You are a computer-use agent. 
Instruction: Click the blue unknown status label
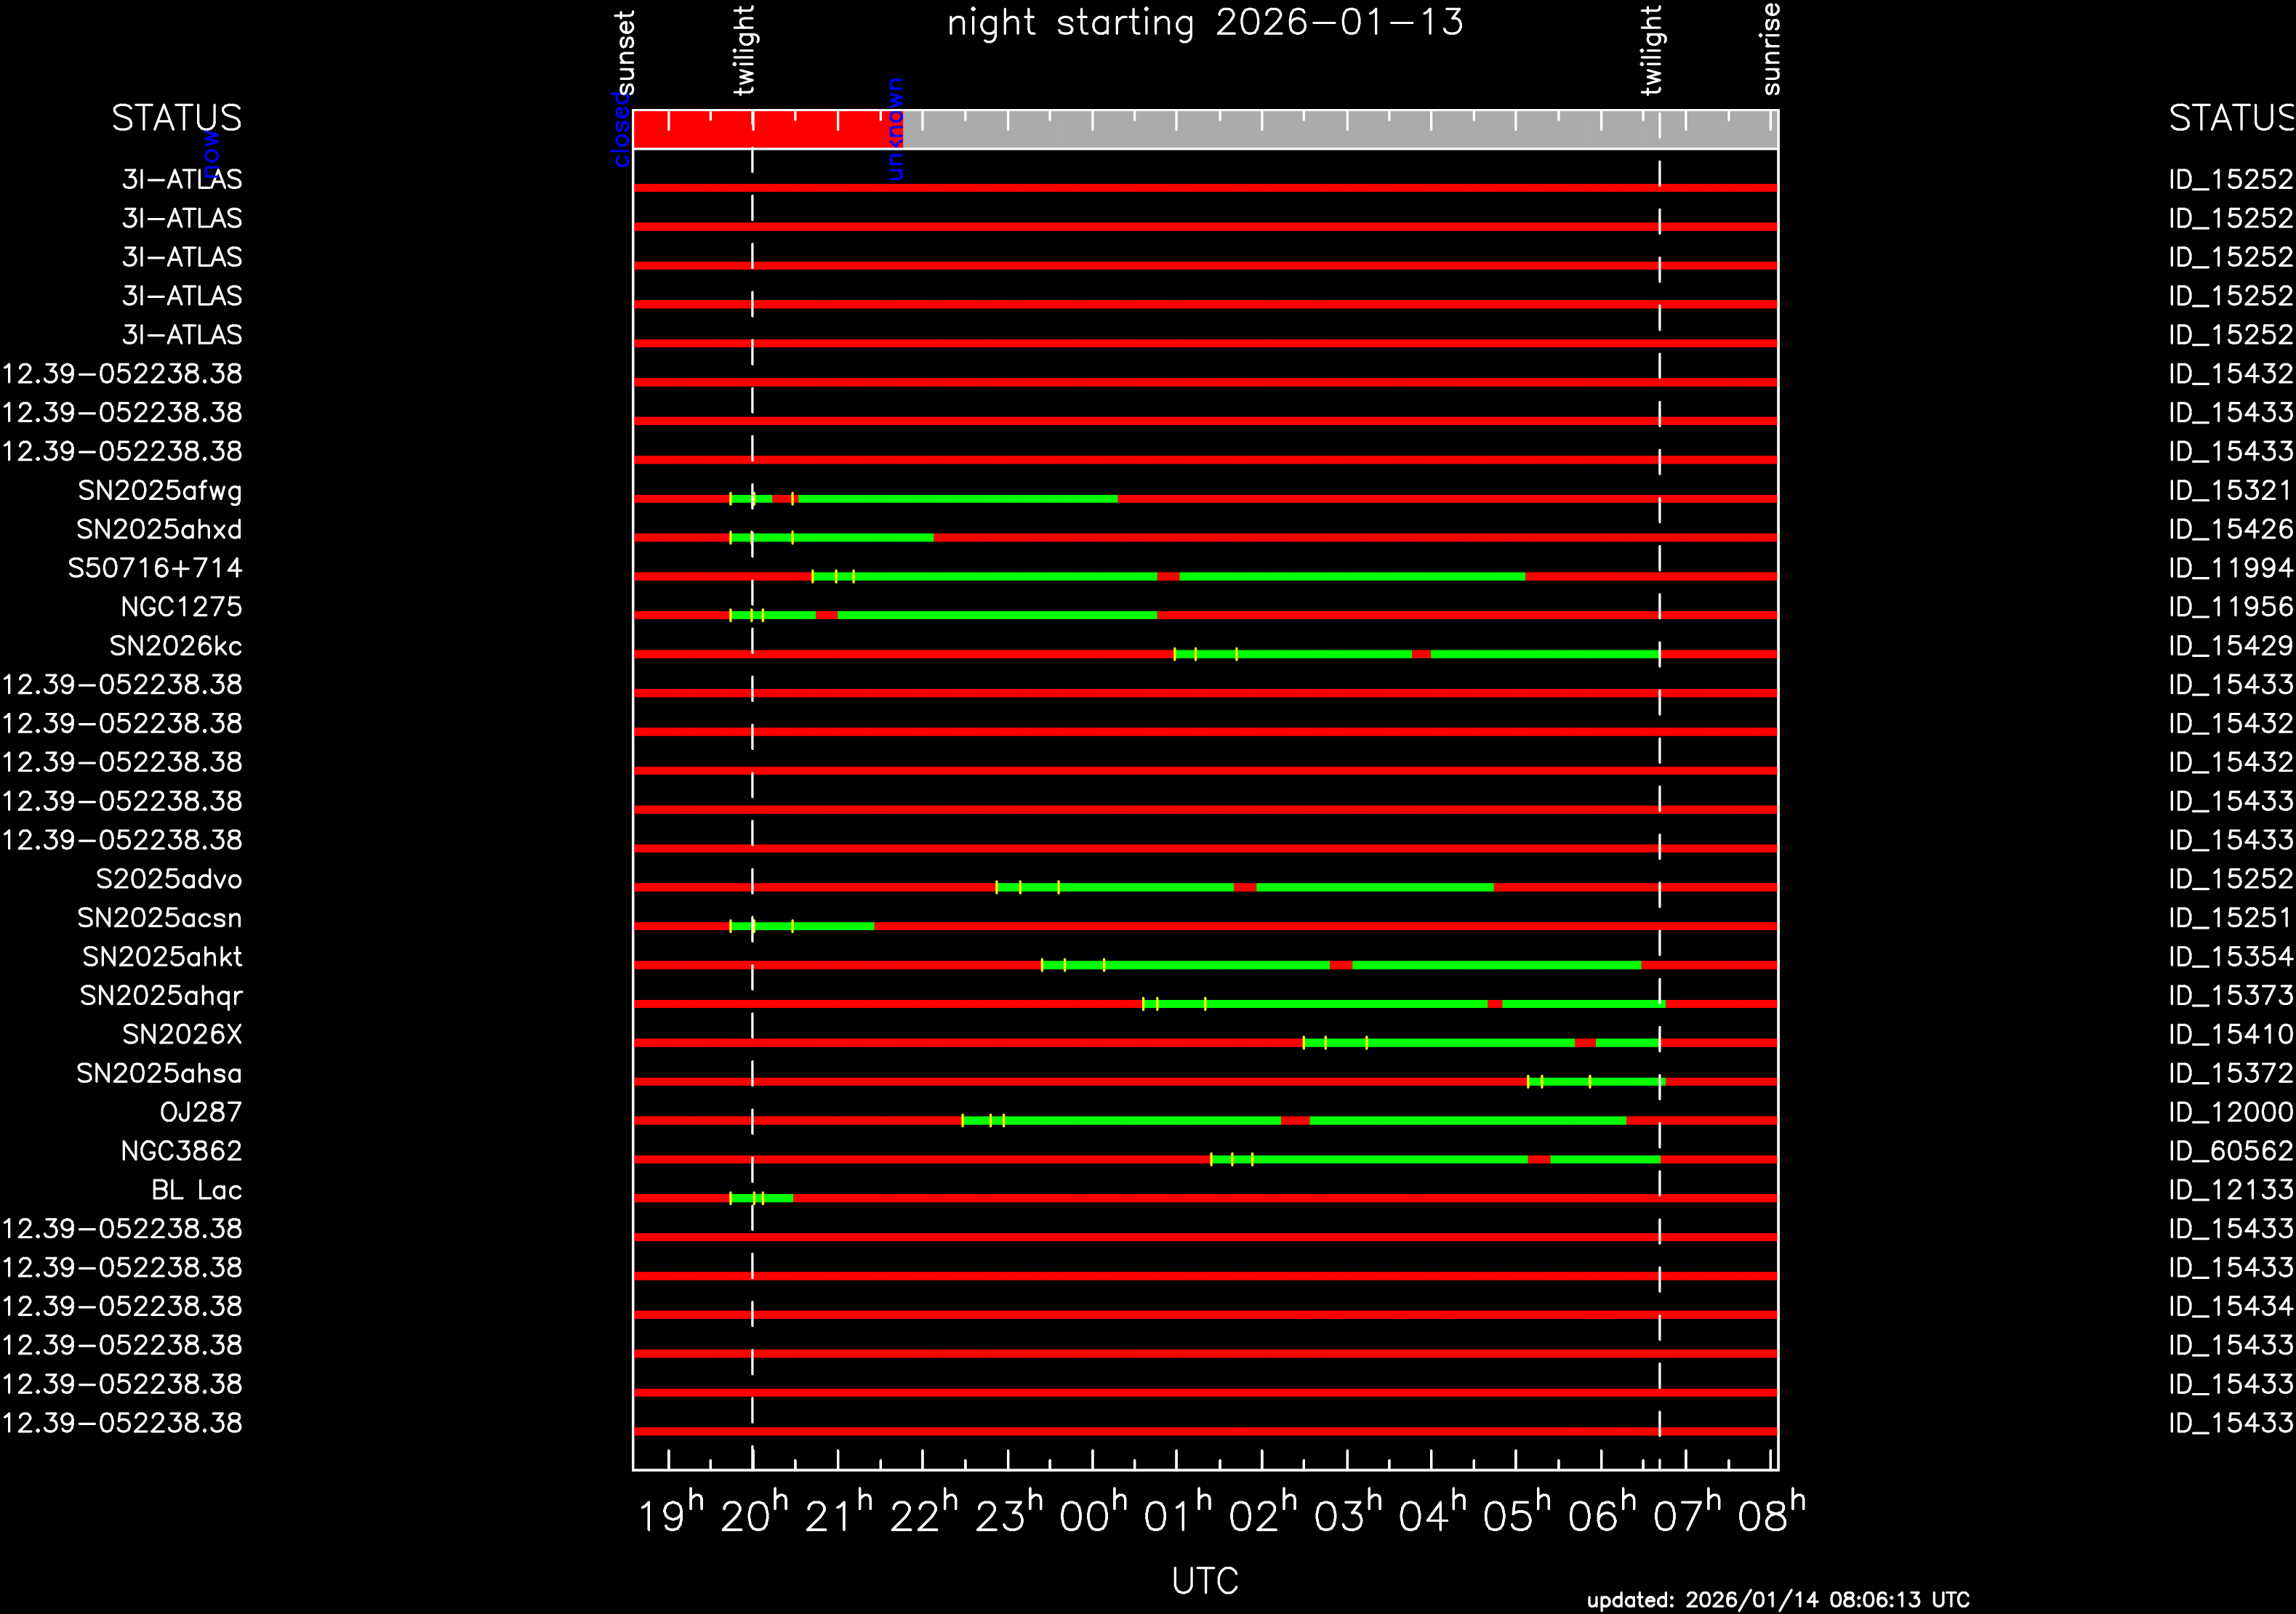(895, 130)
